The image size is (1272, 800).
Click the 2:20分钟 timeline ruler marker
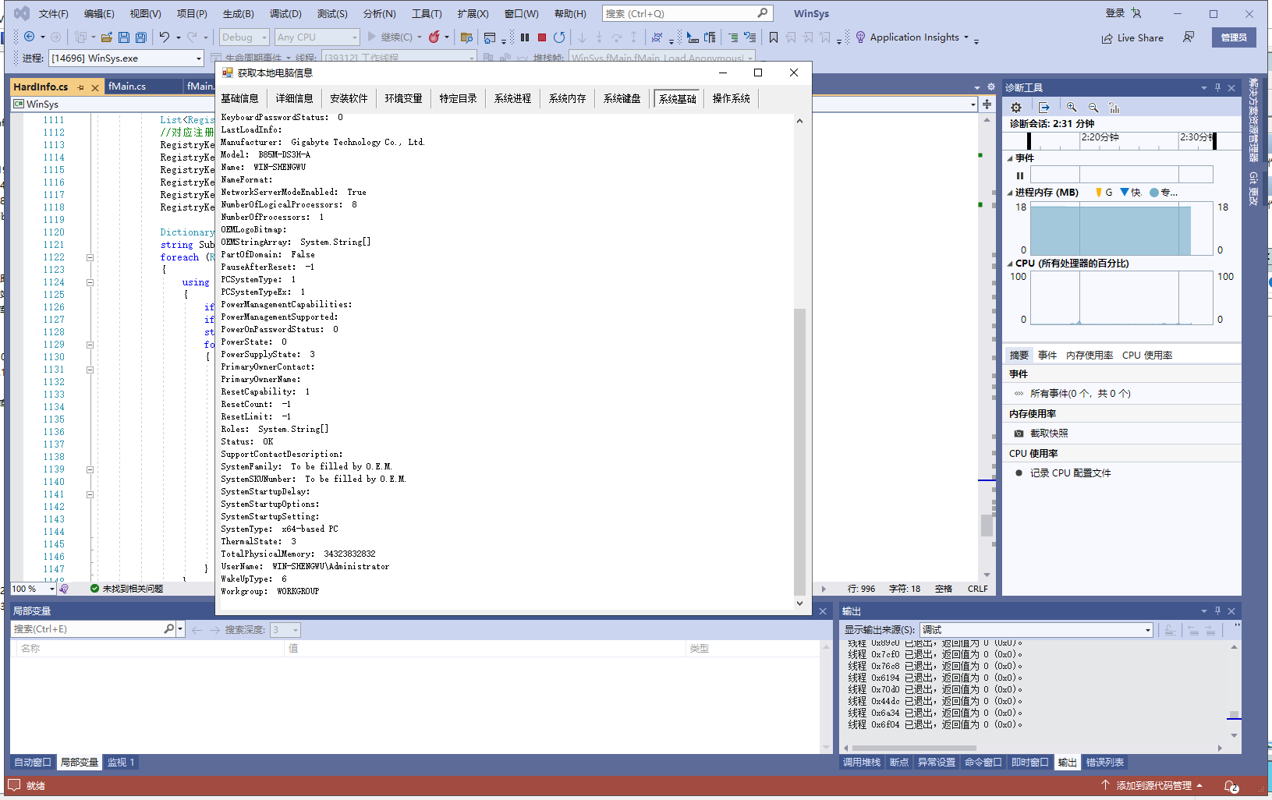(x=1100, y=137)
